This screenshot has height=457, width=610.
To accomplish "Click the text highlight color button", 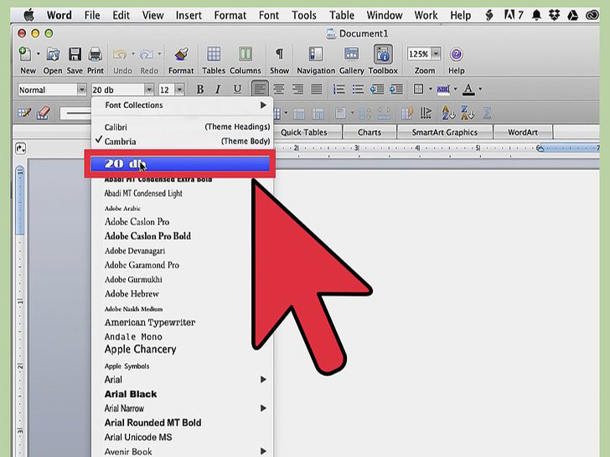I will coord(443,90).
